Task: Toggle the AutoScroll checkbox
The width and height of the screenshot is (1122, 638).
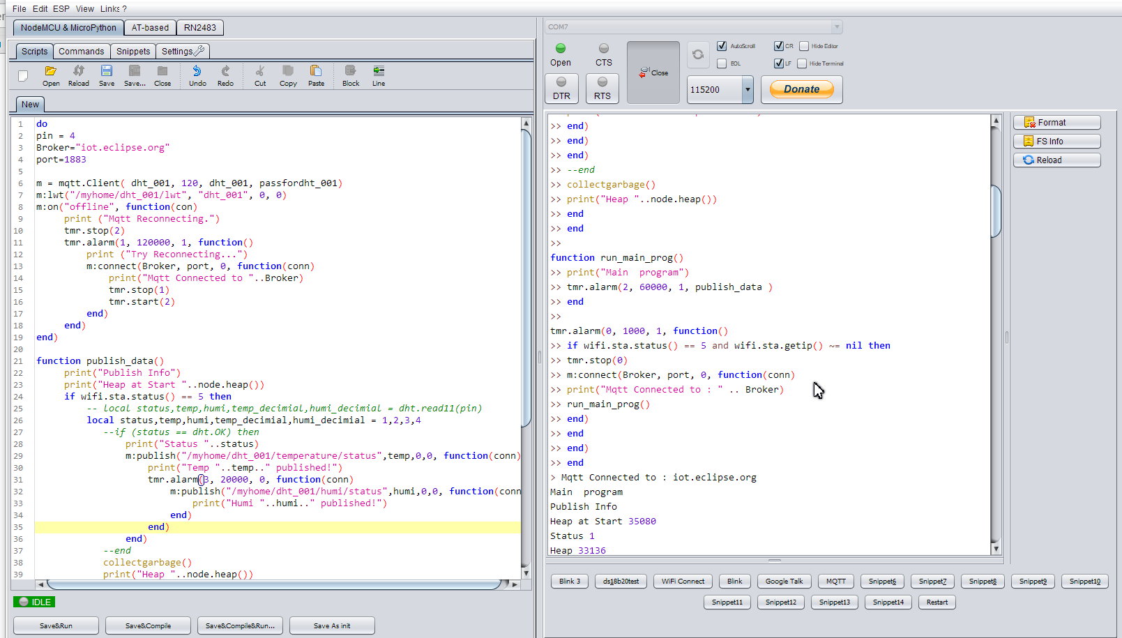Action: point(722,46)
